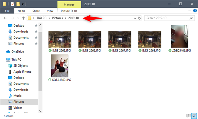This screenshot has width=198, height=119.
Task: Open the Help question mark icon
Action: pyautogui.click(x=195, y=11)
